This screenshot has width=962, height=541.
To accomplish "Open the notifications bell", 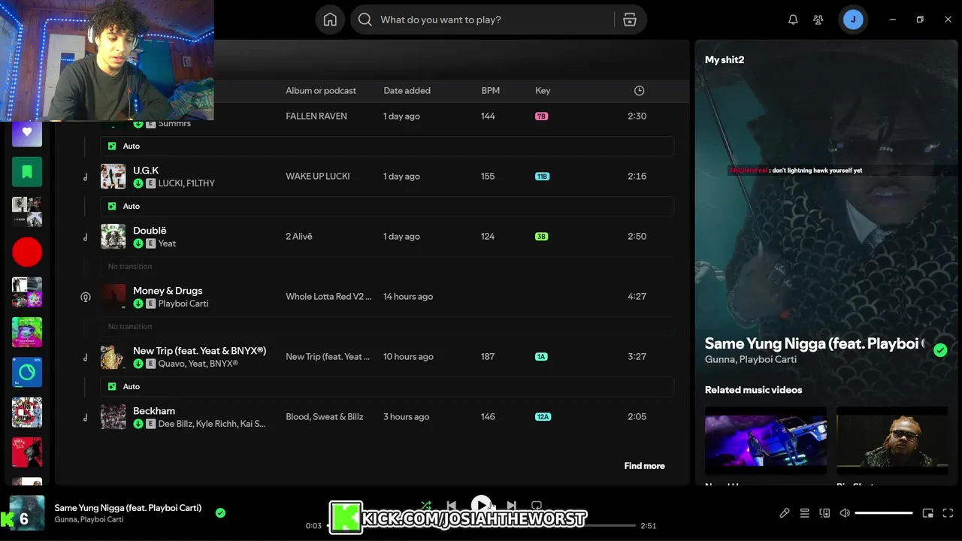I will tap(793, 20).
